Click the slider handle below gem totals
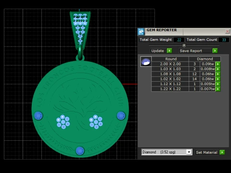 (184, 45)
